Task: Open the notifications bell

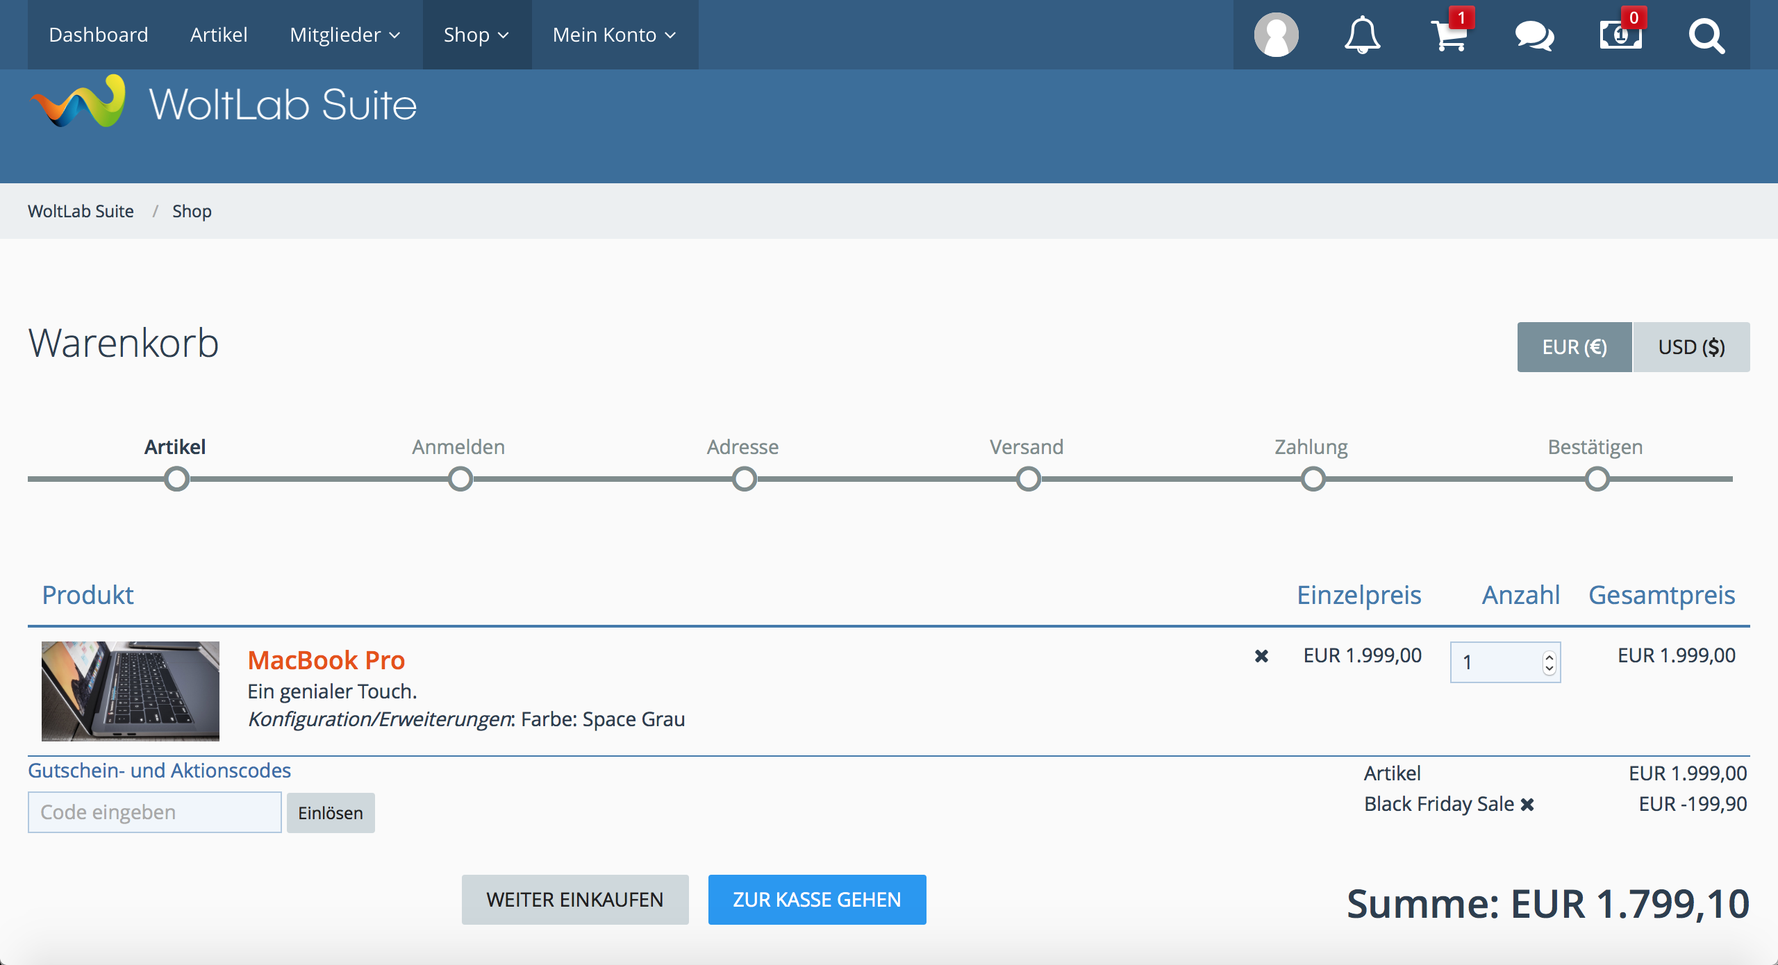Action: click(1362, 35)
